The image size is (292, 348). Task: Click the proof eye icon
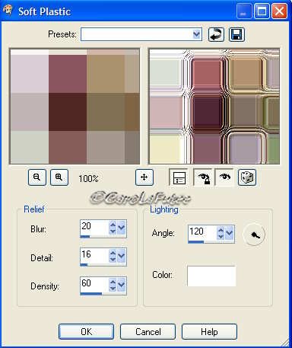click(x=224, y=177)
